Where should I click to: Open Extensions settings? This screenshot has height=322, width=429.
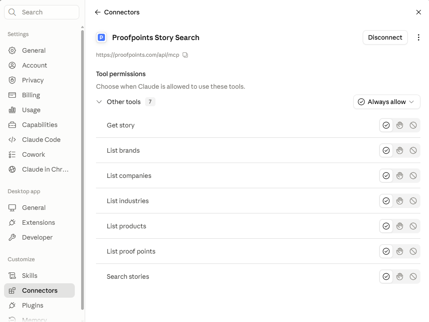[x=39, y=222]
